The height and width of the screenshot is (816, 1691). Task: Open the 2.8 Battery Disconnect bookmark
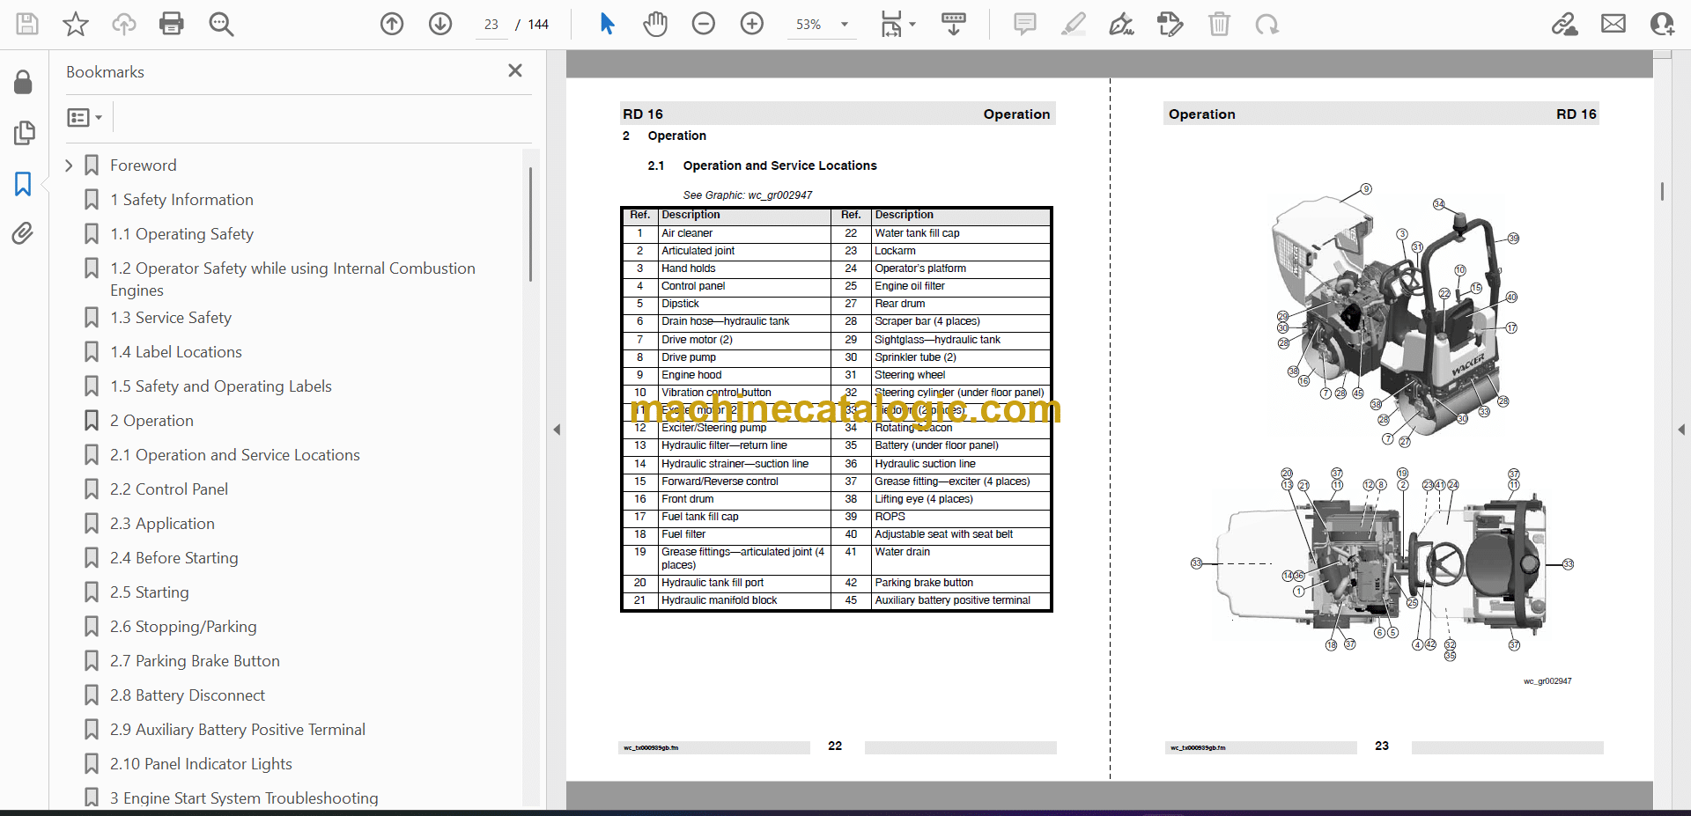(x=188, y=695)
